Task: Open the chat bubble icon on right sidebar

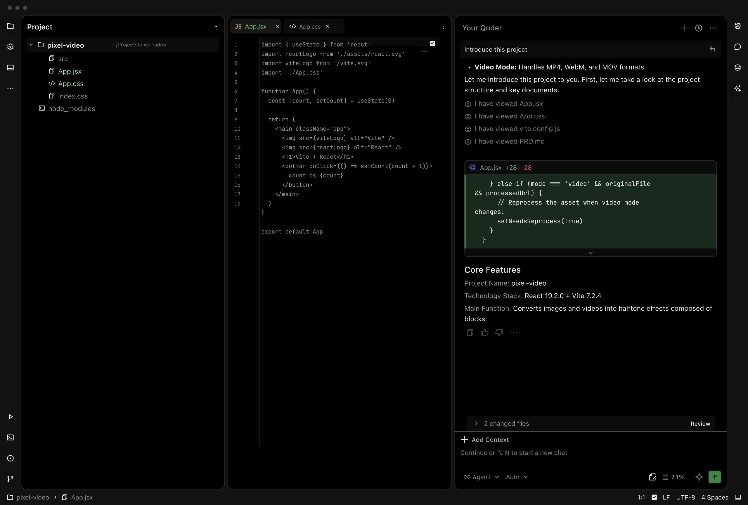Action: click(737, 47)
